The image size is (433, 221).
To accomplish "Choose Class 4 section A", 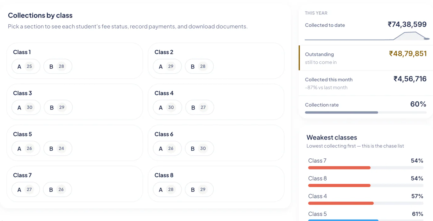I will [x=167, y=107].
